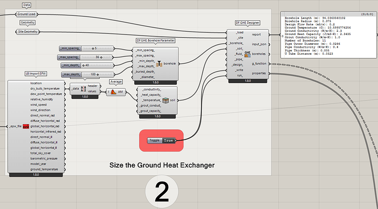The image size is (378, 209).
Task: Click the Ground Load data parameter
Action: (x=26, y=14)
